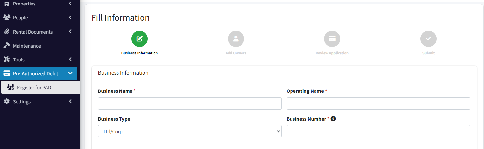Screen dimensions: 484x149
Task: Click the Business Number info icon
Action: pyautogui.click(x=333, y=119)
